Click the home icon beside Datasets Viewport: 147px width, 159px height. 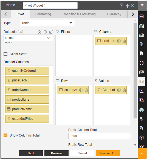pos(39,32)
